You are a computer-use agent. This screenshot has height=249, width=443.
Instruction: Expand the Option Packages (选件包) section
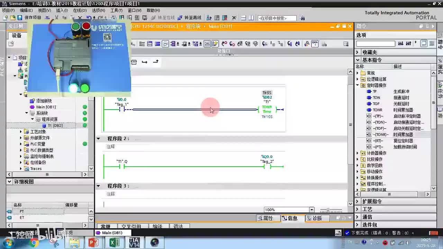tap(358, 224)
